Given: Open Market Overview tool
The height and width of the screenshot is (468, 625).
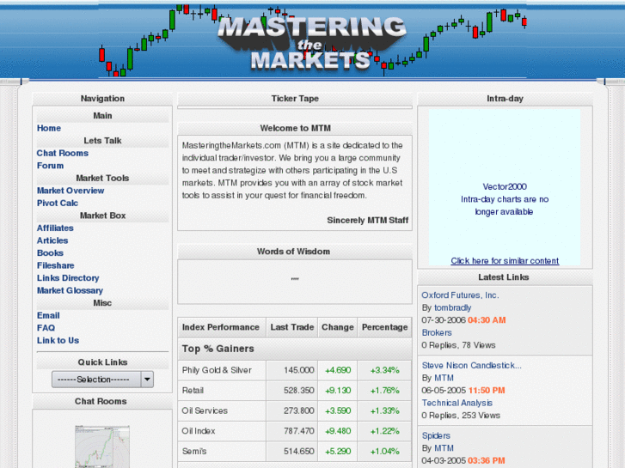Looking at the screenshot, I should 70,191.
